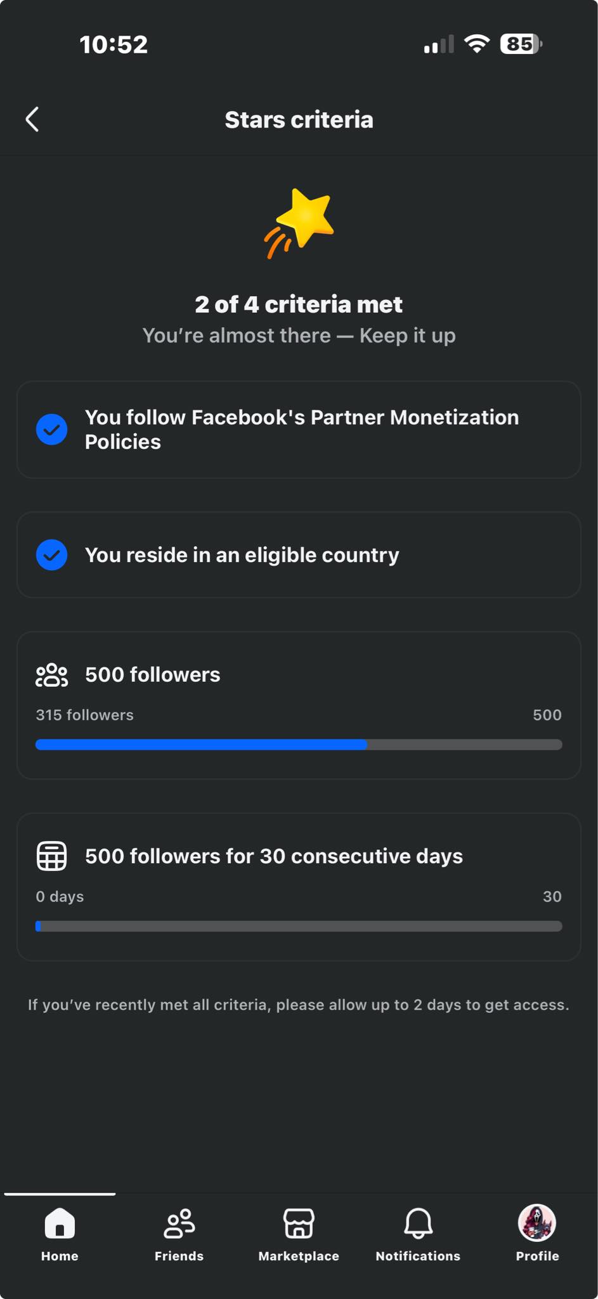The height and width of the screenshot is (1299, 598).
Task: Tap the eligible country checkmark
Action: pyautogui.click(x=52, y=555)
